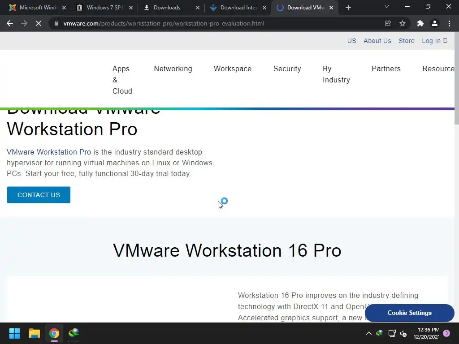Bookmark this page with the star icon
Screen dimensions: 459x344
pyautogui.click(x=403, y=23)
